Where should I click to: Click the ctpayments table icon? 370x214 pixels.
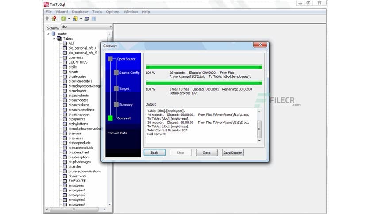click(x=65, y=119)
